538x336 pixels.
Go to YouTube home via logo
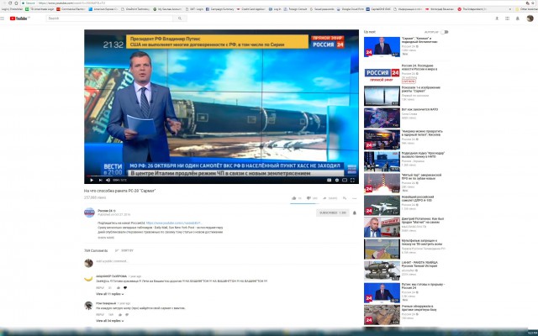19,18
